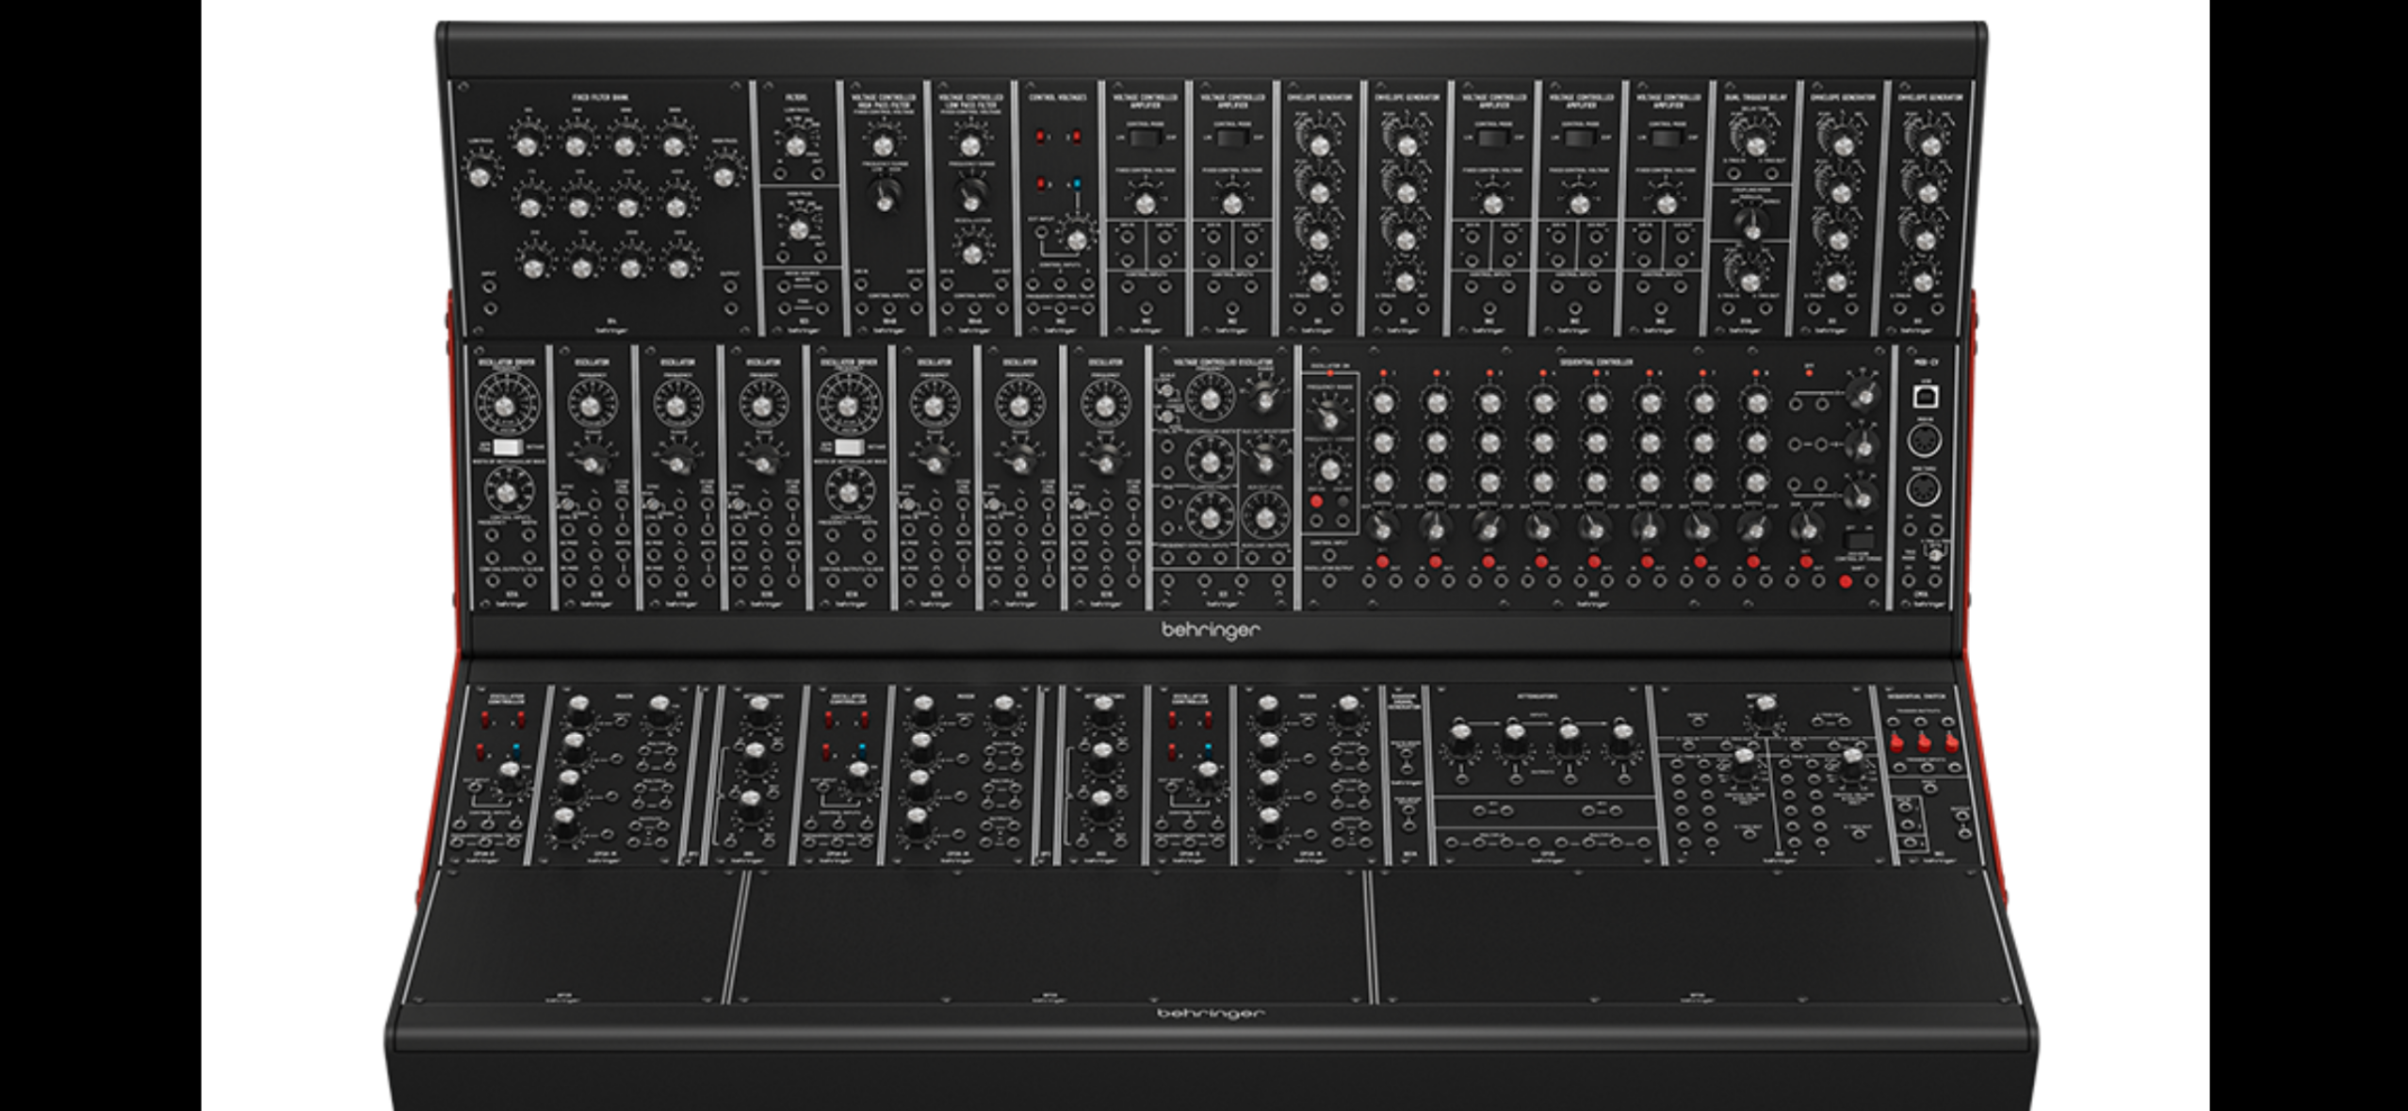Click the MIDI DIN connector on the MIDI-CV module
This screenshot has height=1111, width=2408.
(x=1926, y=439)
